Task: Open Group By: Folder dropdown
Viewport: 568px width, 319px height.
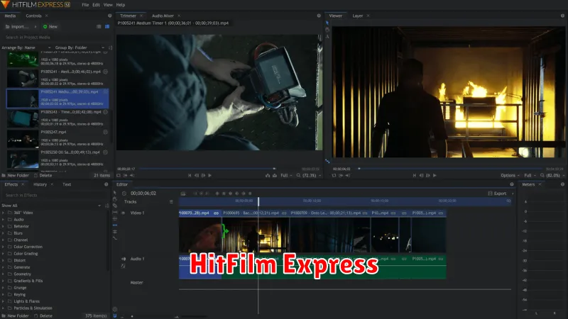Action: [80, 47]
